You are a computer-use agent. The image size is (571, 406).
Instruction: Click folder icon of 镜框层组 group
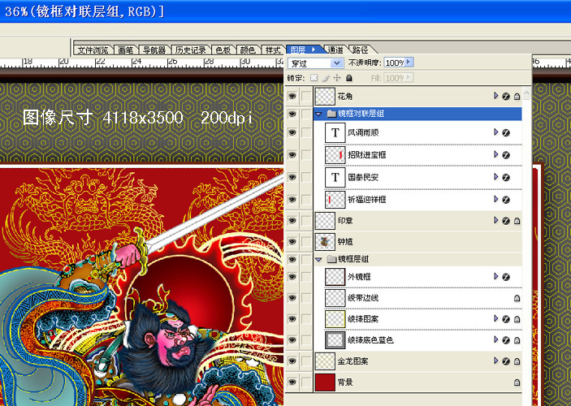331,259
